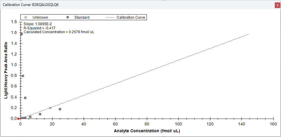
Task: Select the standard point at concentration 25
Action: 60,109
